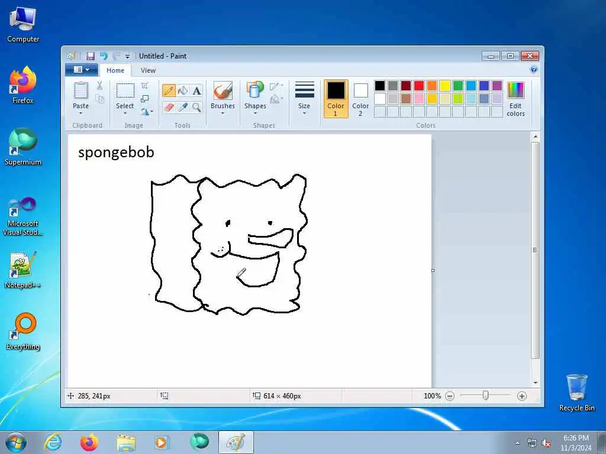
Task: Pick the orange color swatch
Action: [432, 86]
